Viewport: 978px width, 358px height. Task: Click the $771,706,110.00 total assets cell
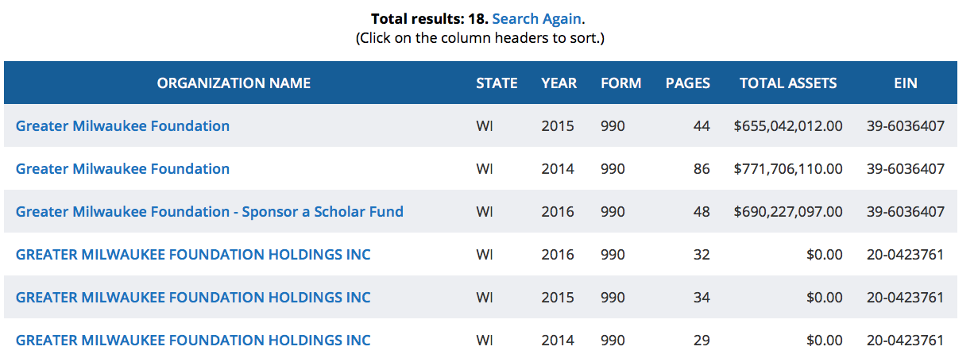788,169
